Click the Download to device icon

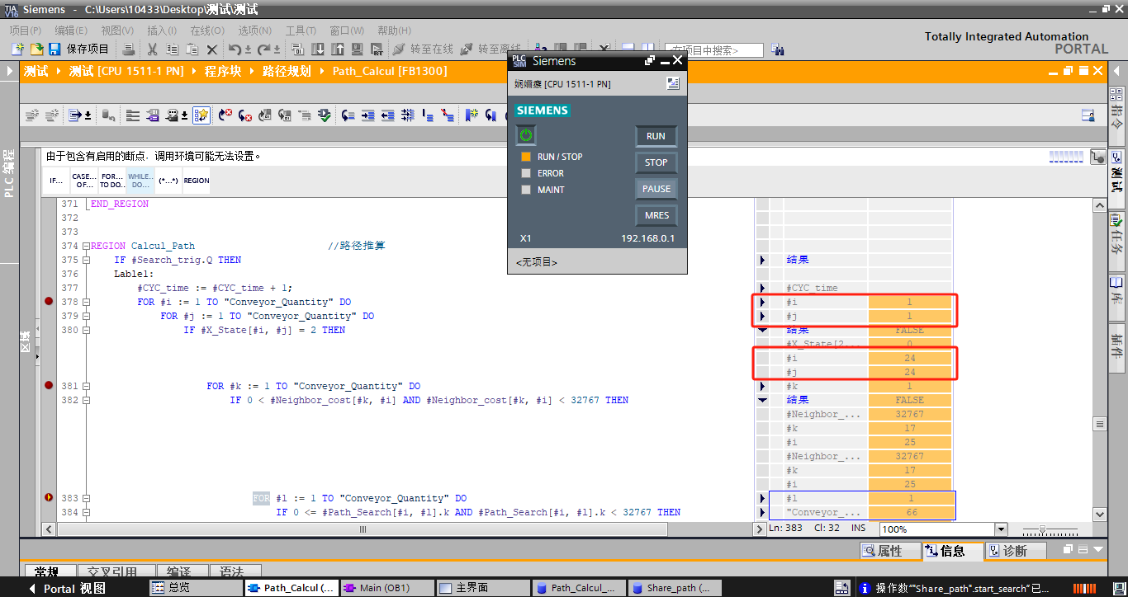[x=318, y=49]
